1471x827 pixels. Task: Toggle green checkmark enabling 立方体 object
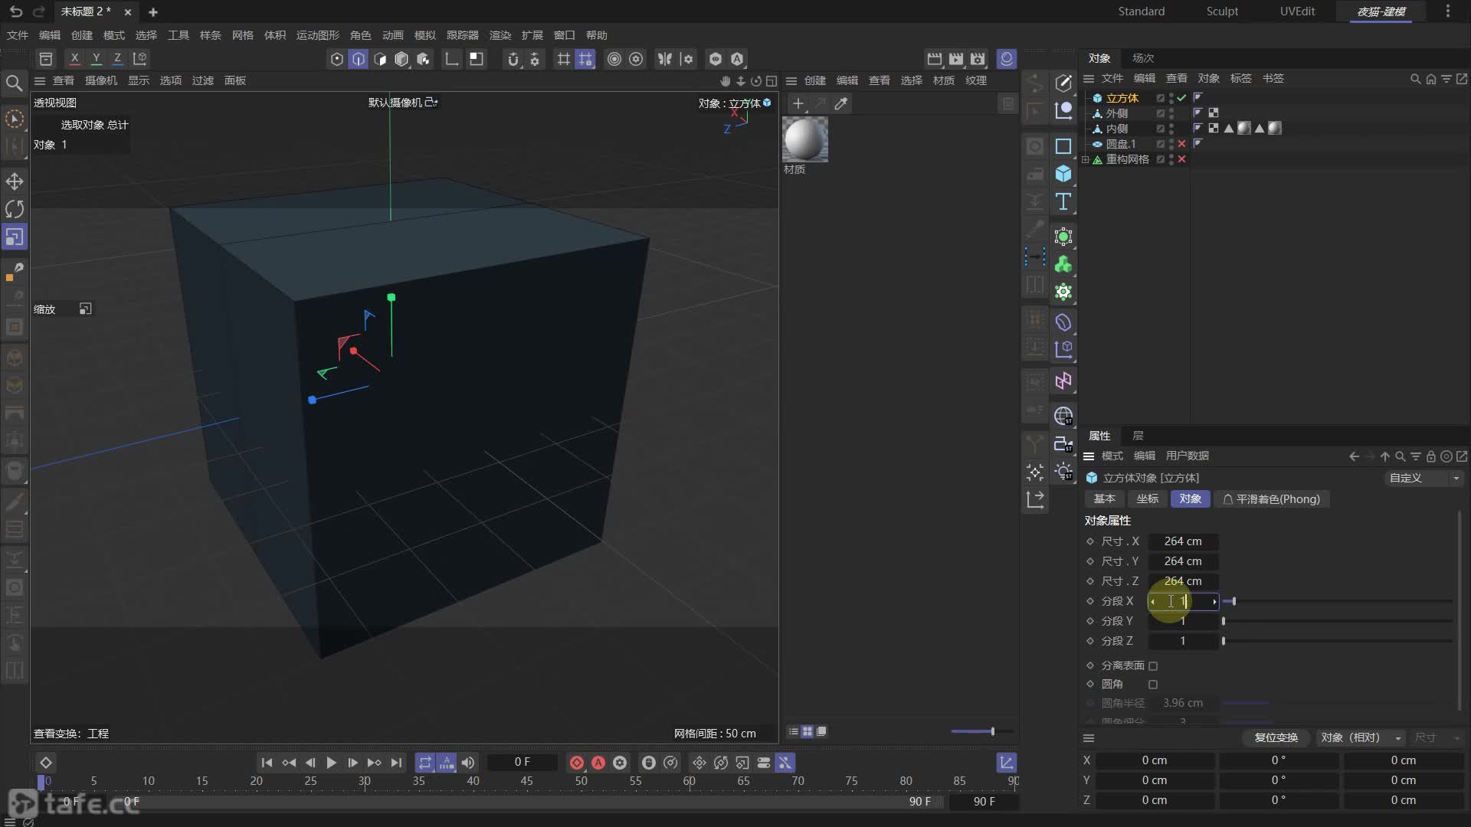coord(1181,98)
